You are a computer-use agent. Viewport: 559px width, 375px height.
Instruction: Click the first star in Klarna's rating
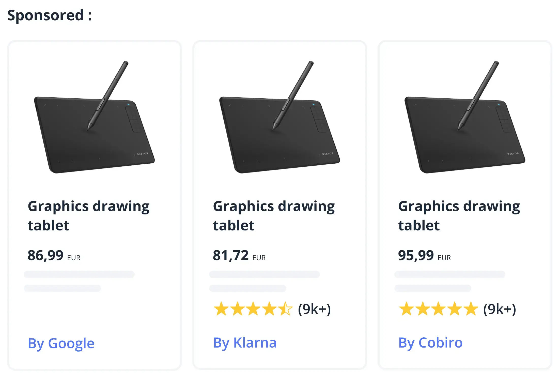(x=221, y=309)
